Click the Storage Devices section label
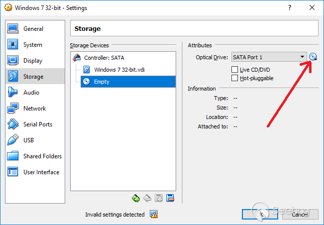 point(89,45)
